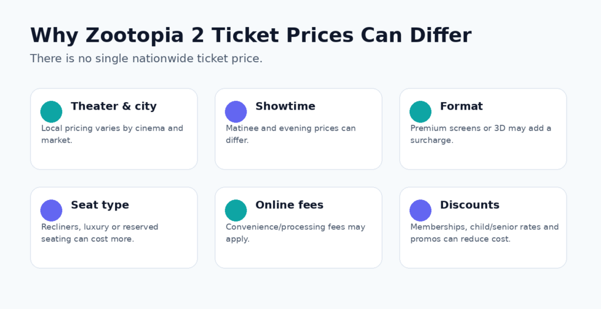Click the purple circle beside Seat type
This screenshot has width=601, height=309.
pos(52,210)
